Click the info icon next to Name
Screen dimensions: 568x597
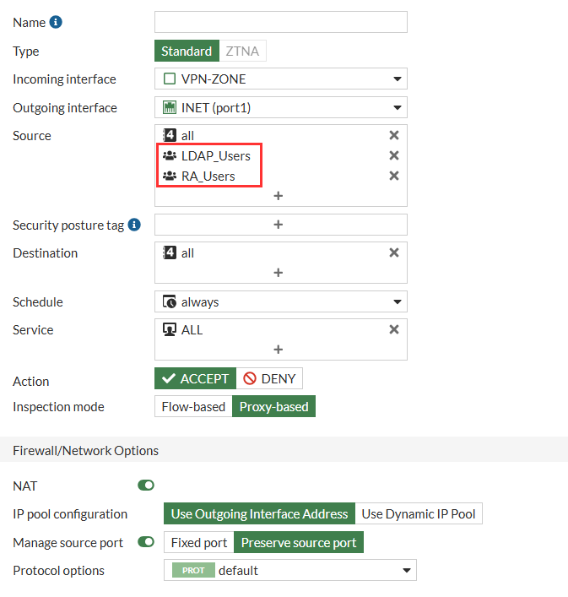tap(56, 22)
